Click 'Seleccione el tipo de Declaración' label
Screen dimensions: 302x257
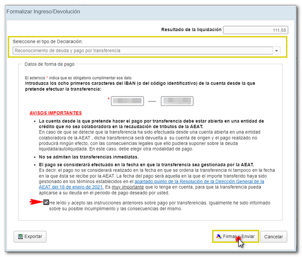[48, 42]
